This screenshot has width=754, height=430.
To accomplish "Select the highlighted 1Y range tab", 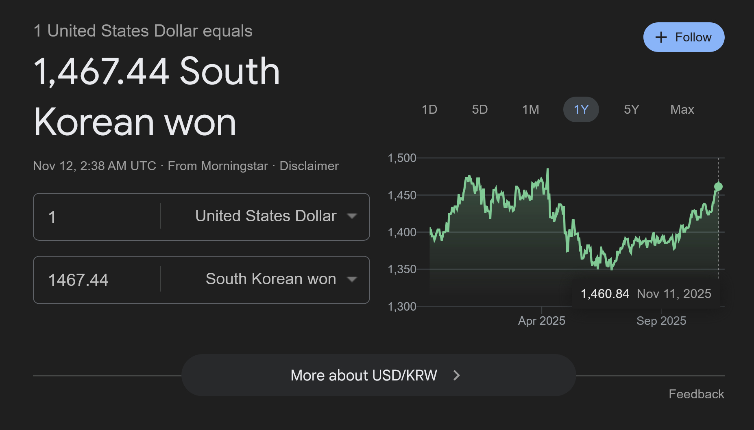I will point(581,110).
